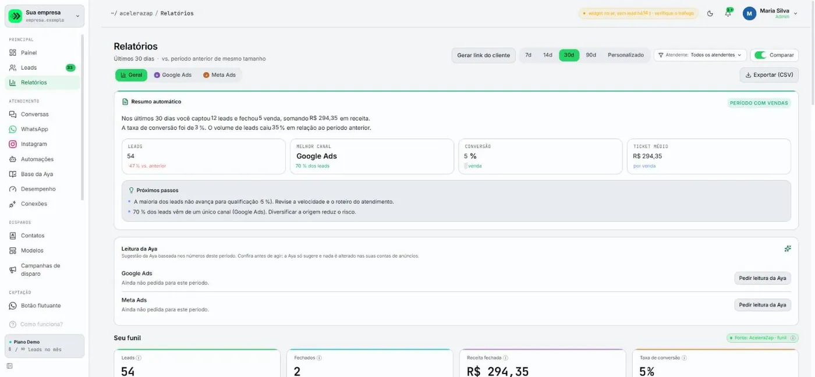Select the Personalizado period
The image size is (815, 377).
[x=626, y=55]
